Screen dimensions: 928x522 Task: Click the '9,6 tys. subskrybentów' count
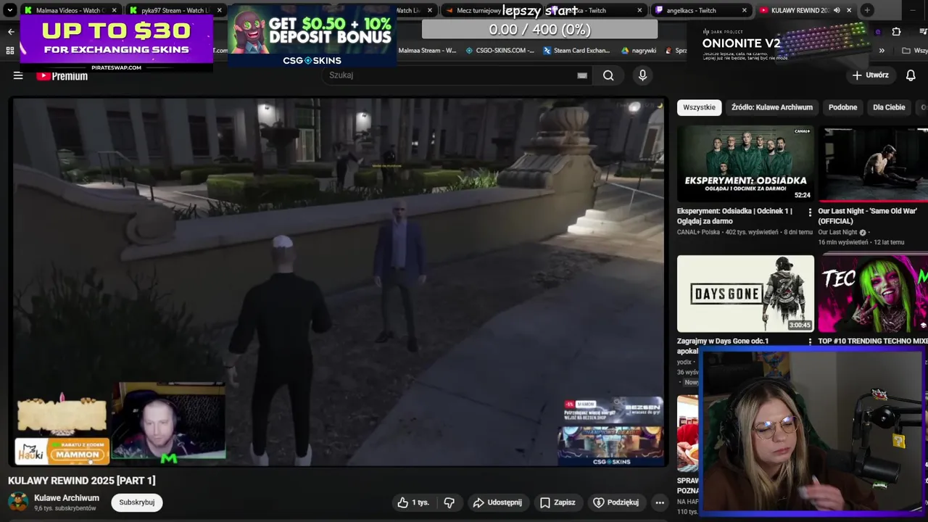(65, 508)
